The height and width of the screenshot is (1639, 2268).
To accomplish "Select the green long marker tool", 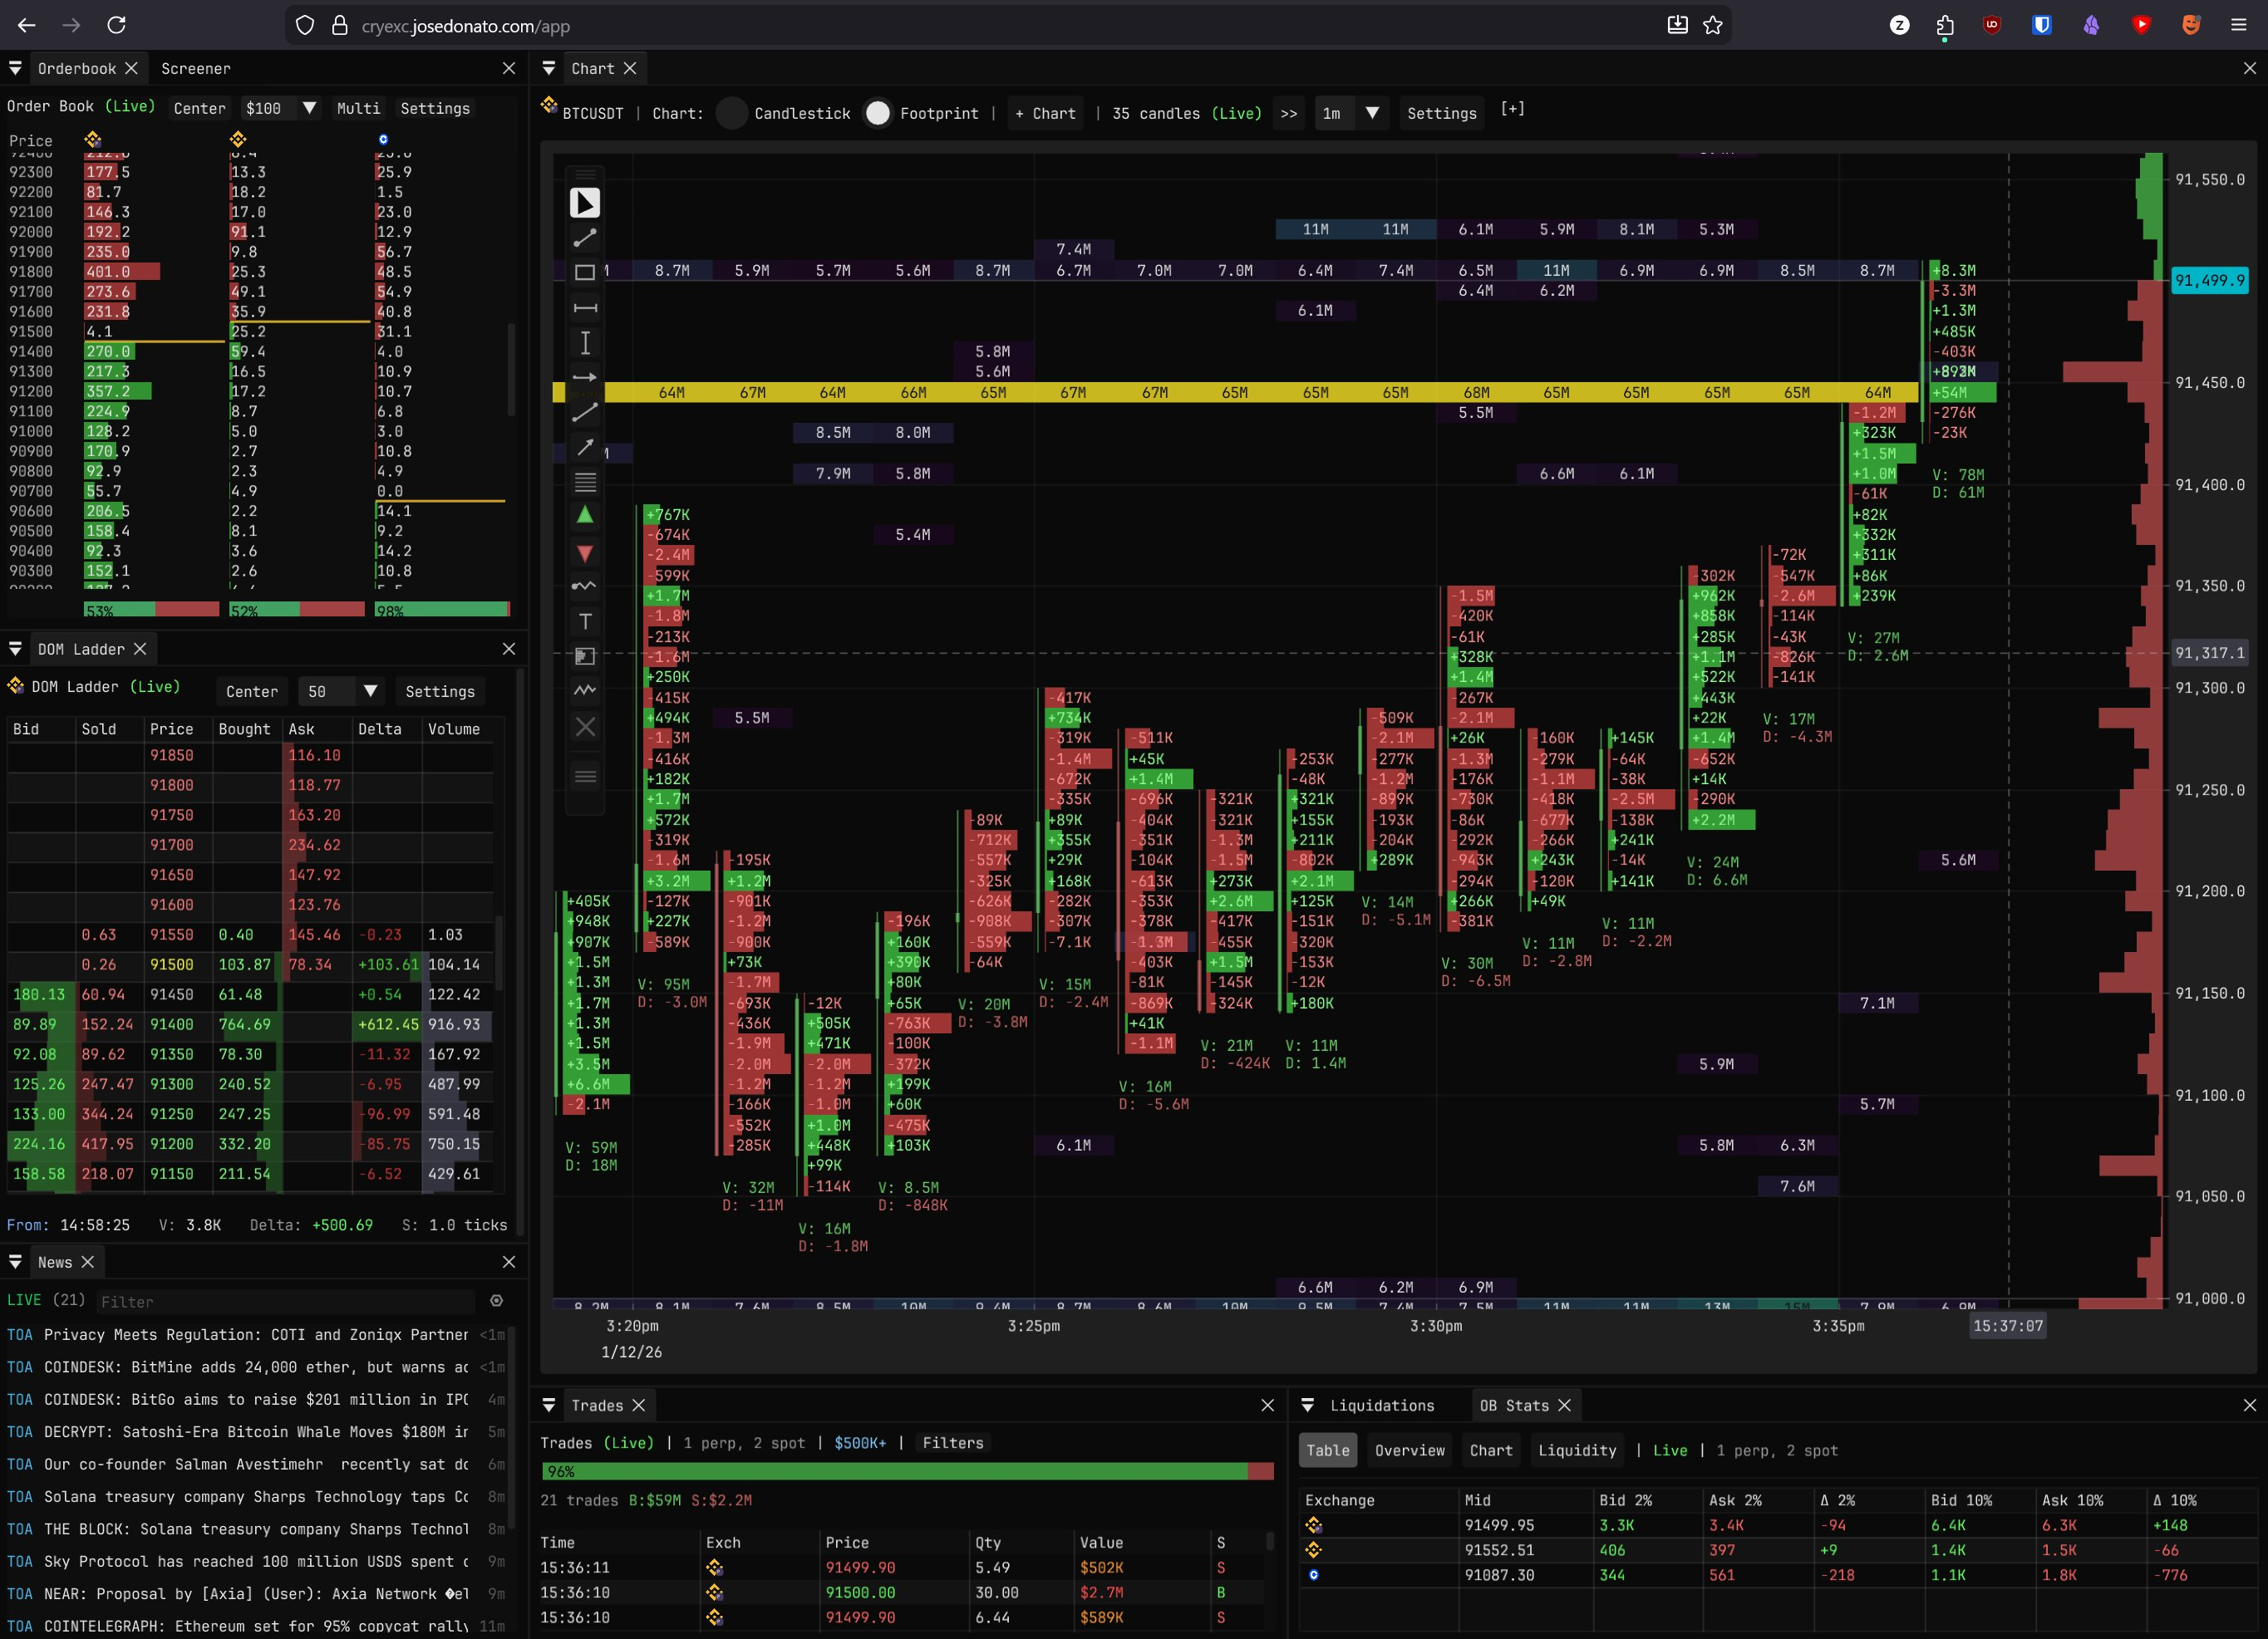I will click(585, 515).
